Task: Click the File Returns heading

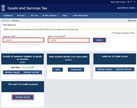Action: (9, 25)
